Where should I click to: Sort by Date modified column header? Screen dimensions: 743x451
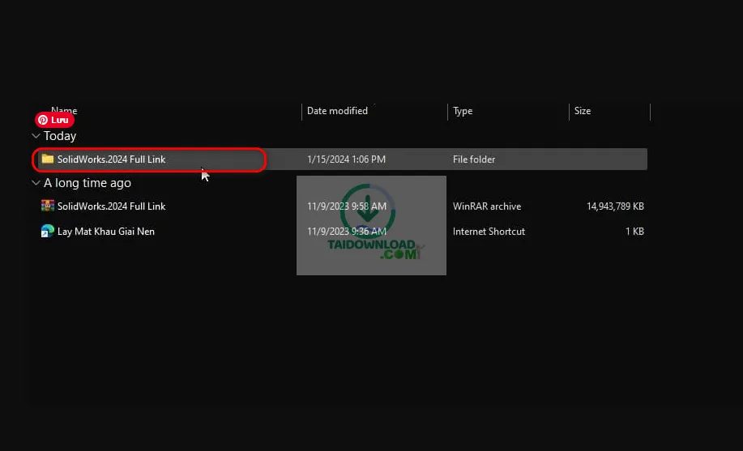[x=337, y=111]
